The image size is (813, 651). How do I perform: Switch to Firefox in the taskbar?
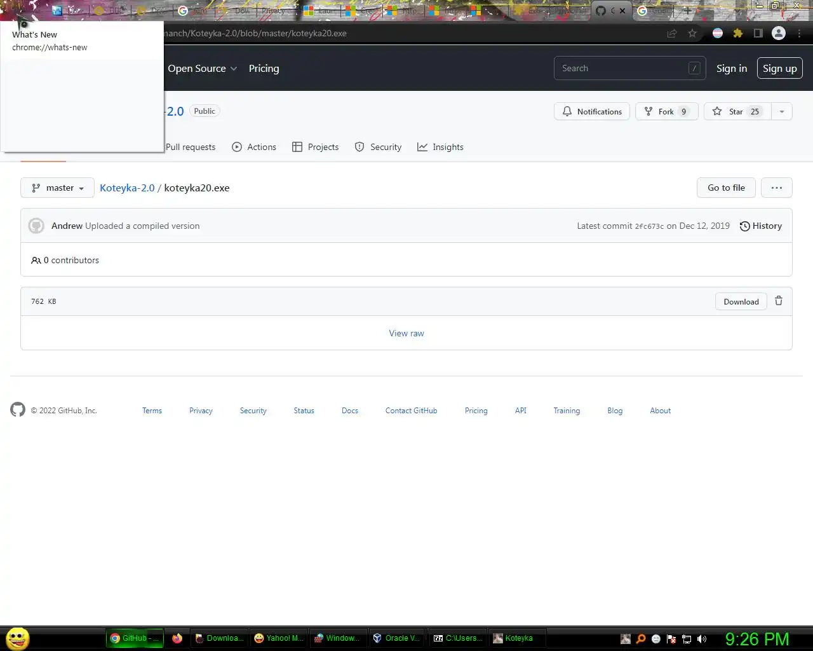(x=177, y=638)
